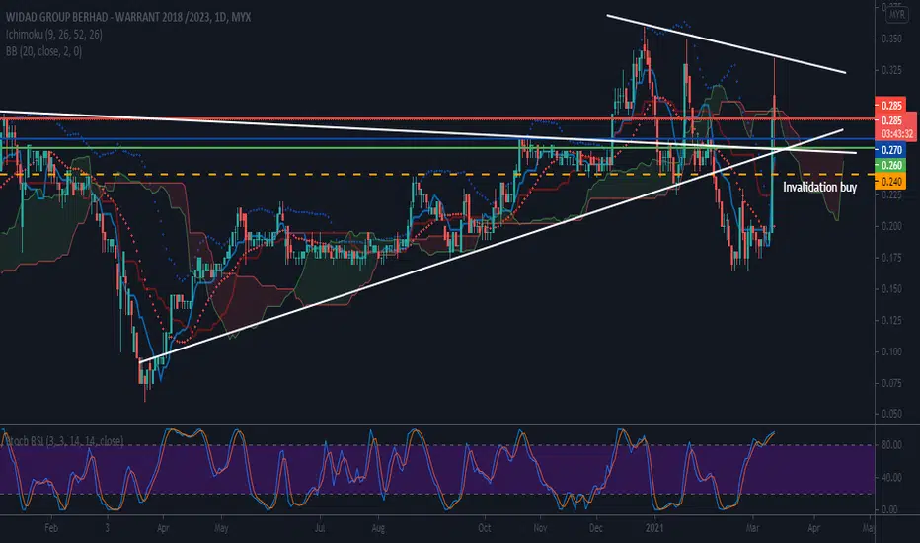Click the 2021 label on time axis
Viewport: 920px width, 543px height.
pyautogui.click(x=654, y=528)
